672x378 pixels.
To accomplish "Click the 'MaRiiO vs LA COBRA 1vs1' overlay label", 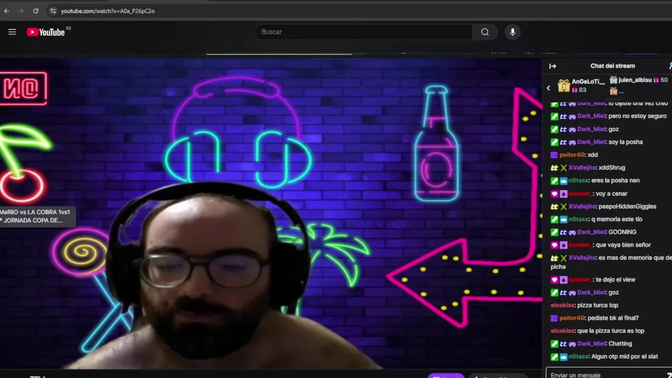I will coord(35,212).
